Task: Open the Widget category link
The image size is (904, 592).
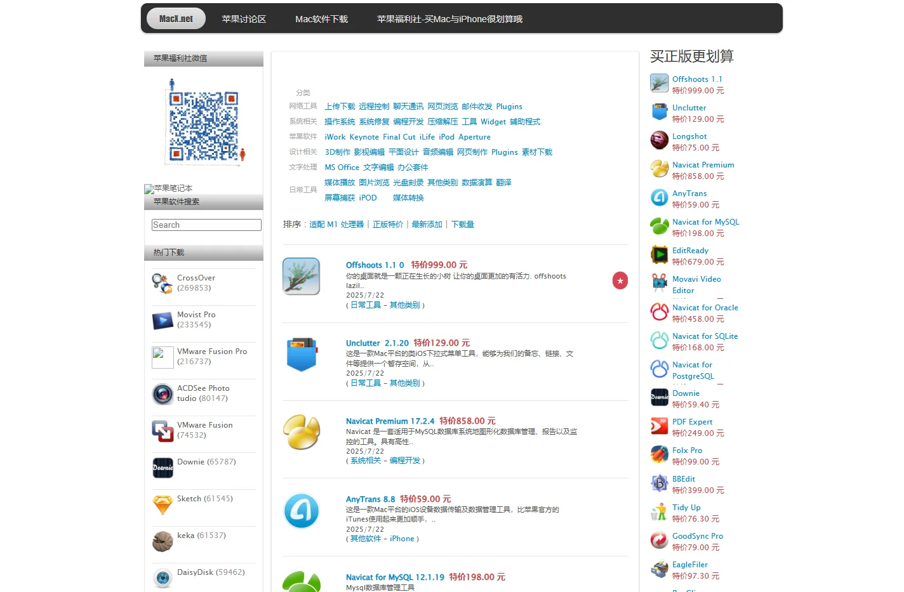Action: click(493, 122)
